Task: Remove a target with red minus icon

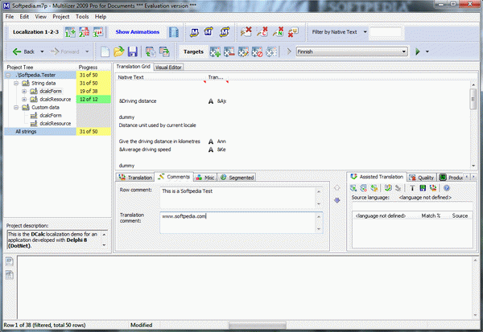Action: coord(229,51)
